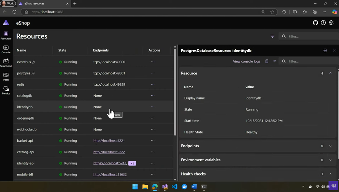The height and width of the screenshot is (192, 339).
Task: Expand the Environment variables section
Action: coord(330,160)
